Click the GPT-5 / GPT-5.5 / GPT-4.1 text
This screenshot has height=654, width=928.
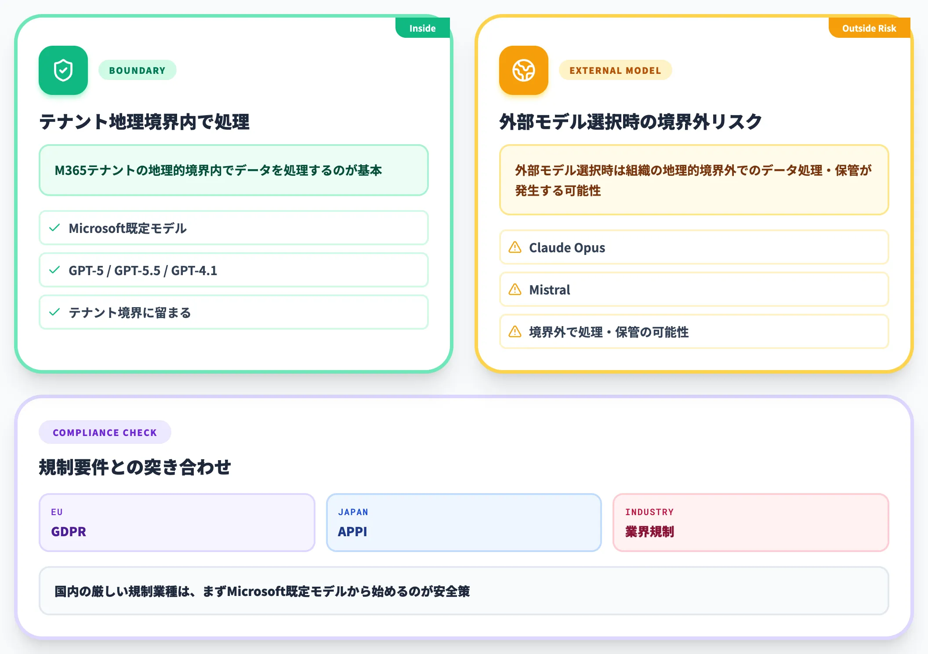(143, 270)
